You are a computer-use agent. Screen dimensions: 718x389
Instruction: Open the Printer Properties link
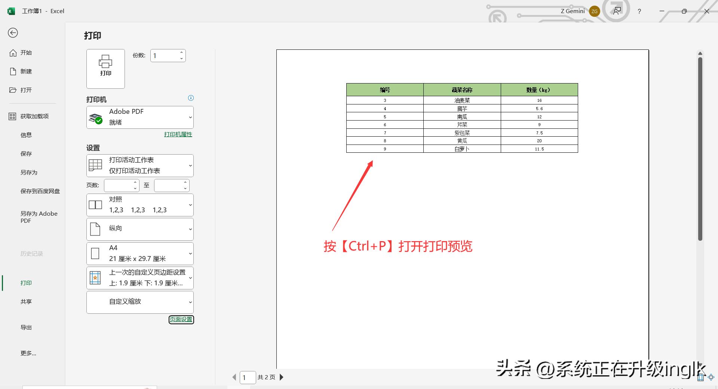[x=178, y=134]
